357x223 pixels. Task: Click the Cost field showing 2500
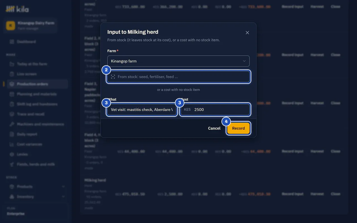point(215,110)
